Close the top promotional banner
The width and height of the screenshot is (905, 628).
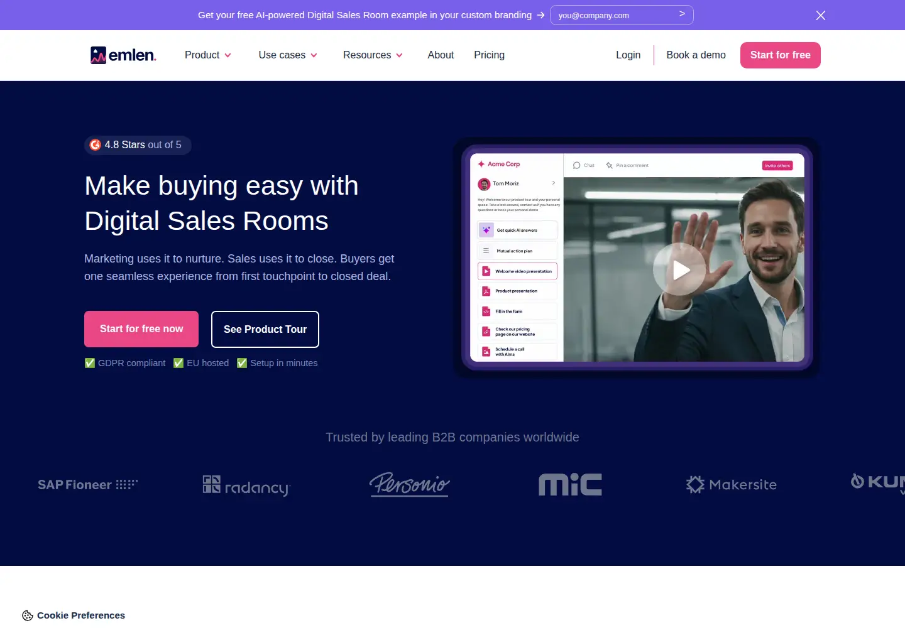point(821,15)
